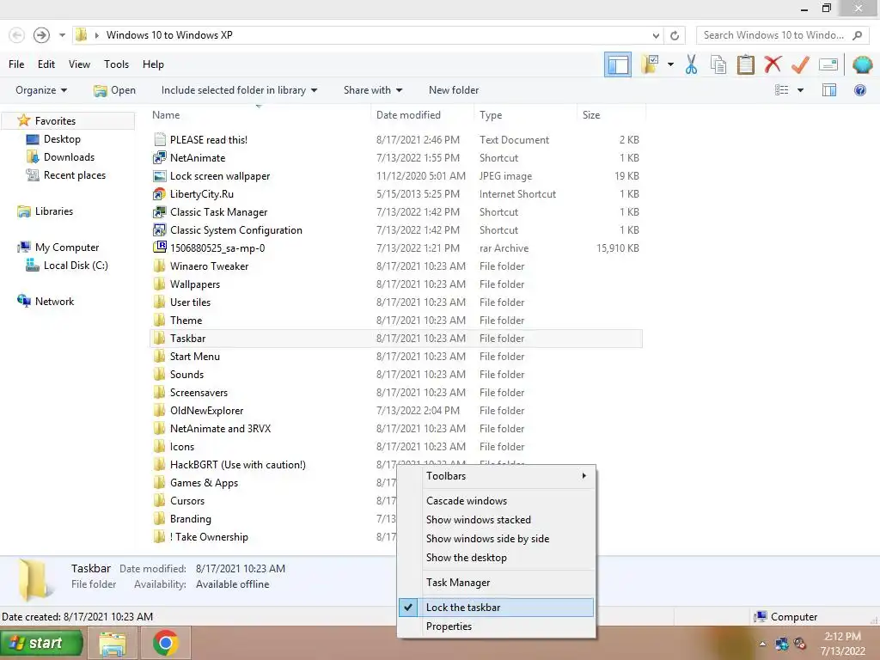This screenshot has height=660, width=880.
Task: Choose Cascade windows from context menu
Action: coord(496,501)
